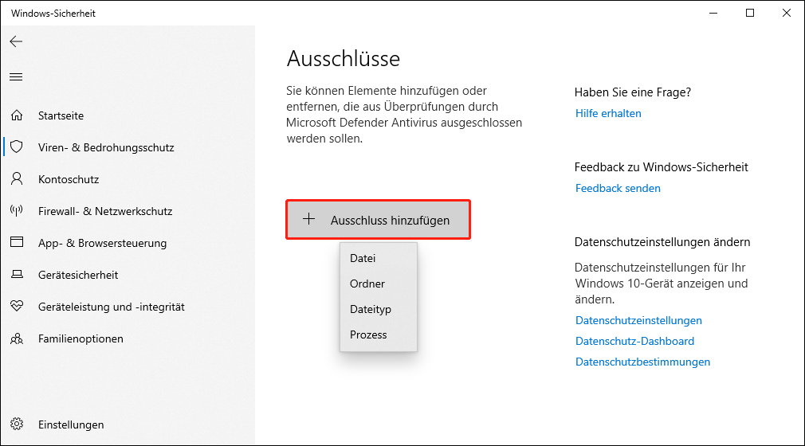The width and height of the screenshot is (805, 446).
Task: Open the Familienoptionen people icon
Action: click(x=17, y=338)
